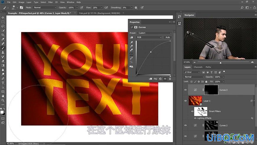Image resolution: width=257 pixels, height=145 pixels.
Task: Switch to Fab.psd document tab
Action: pos(100,13)
